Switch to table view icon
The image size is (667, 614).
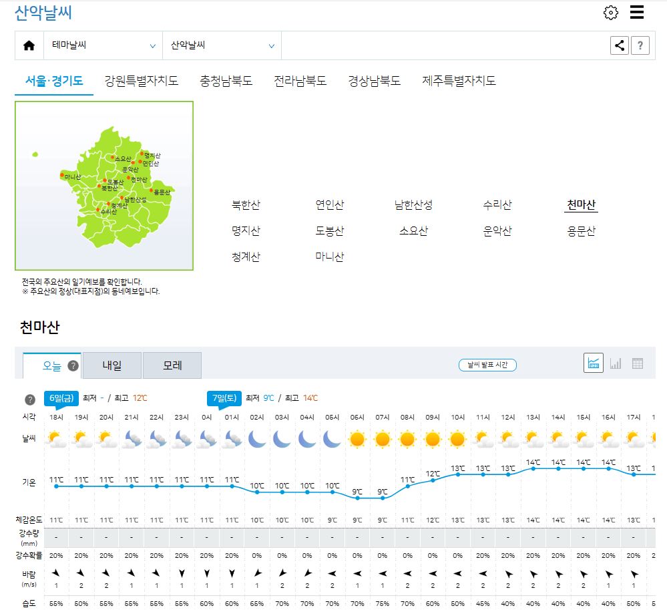click(x=637, y=363)
